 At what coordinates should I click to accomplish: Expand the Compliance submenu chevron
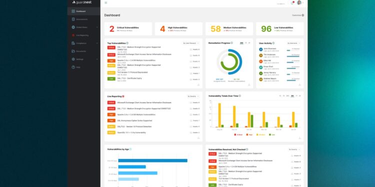click(x=97, y=43)
